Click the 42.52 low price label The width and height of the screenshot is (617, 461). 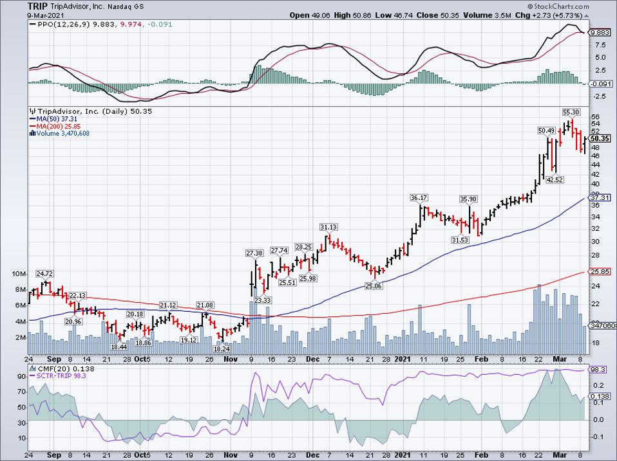555,180
